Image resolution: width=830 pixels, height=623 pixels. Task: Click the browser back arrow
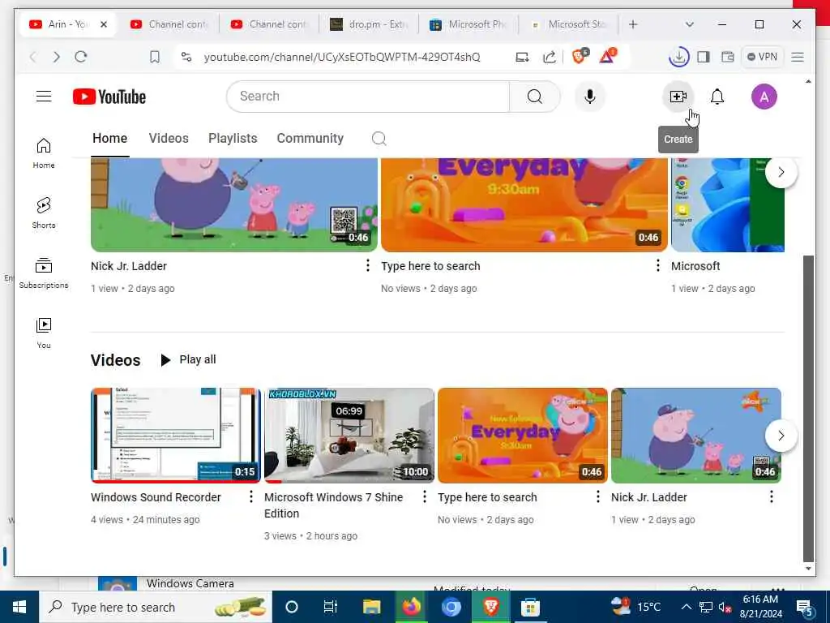[x=32, y=57]
